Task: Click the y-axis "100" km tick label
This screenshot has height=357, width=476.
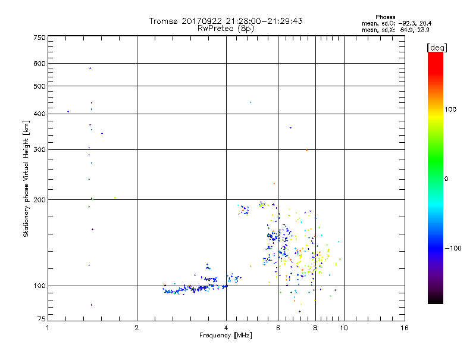Action: coord(39,286)
